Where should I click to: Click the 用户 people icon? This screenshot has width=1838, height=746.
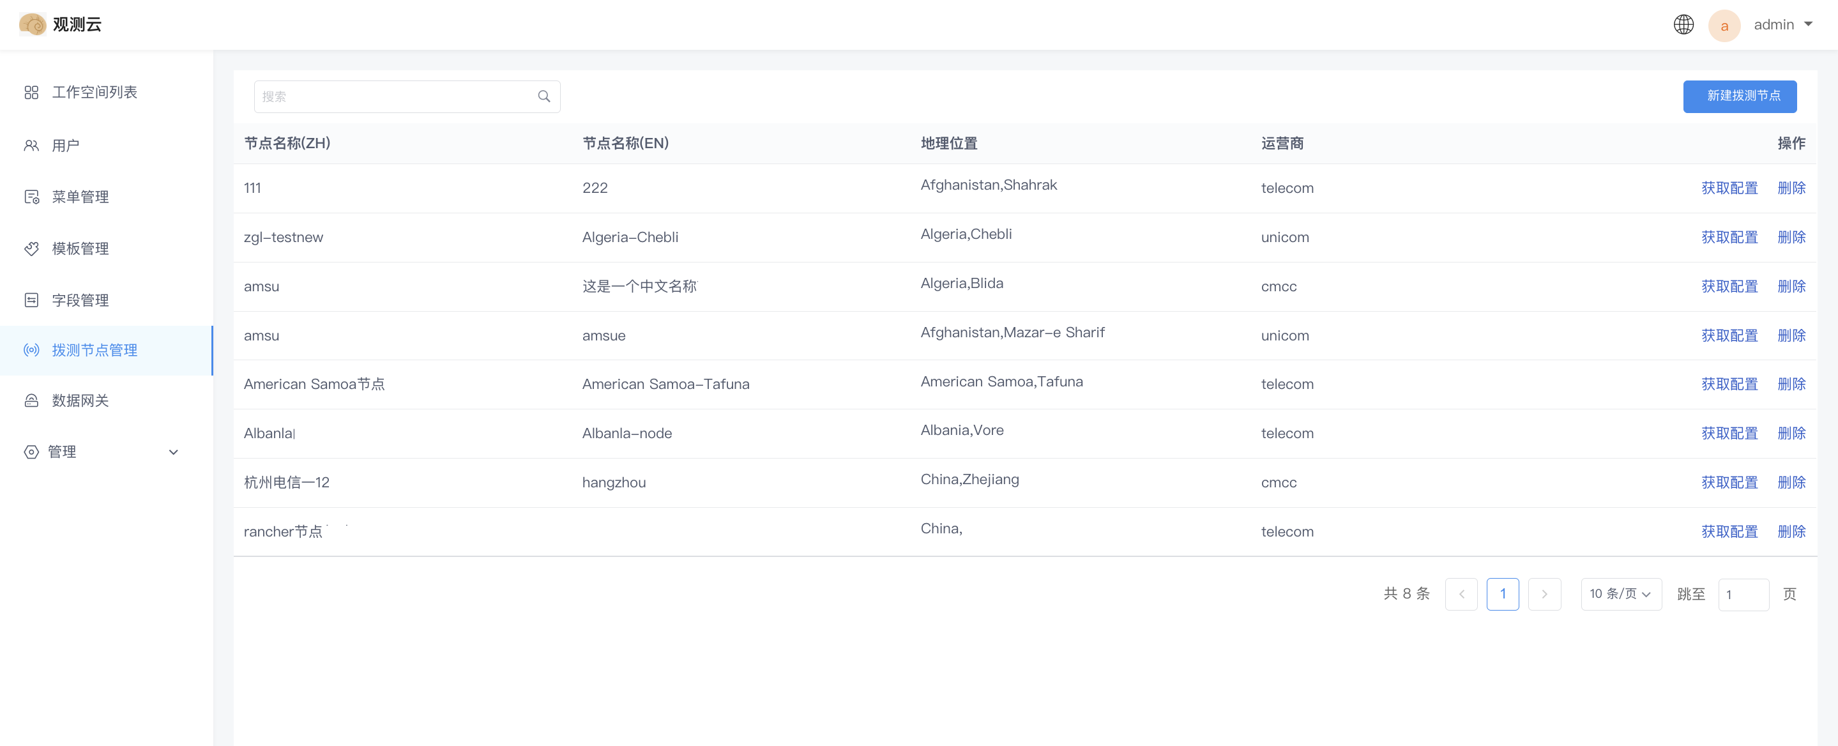point(31,146)
